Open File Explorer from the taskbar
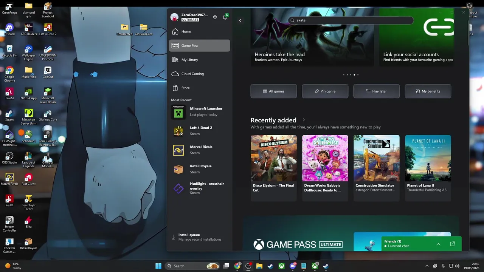 point(259,266)
